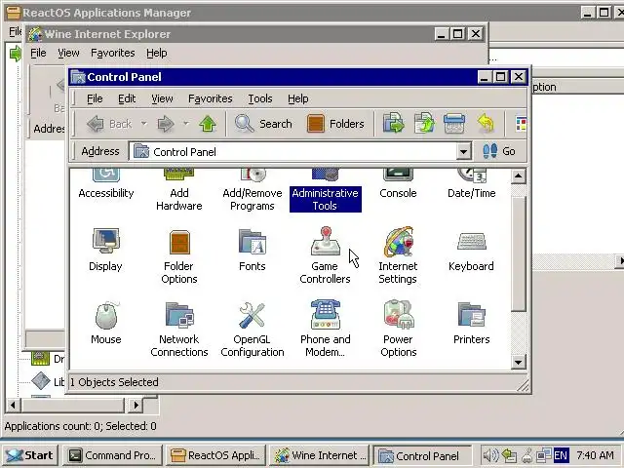Image resolution: width=624 pixels, height=468 pixels.
Task: Open OpenGL Configuration
Action: tap(253, 330)
